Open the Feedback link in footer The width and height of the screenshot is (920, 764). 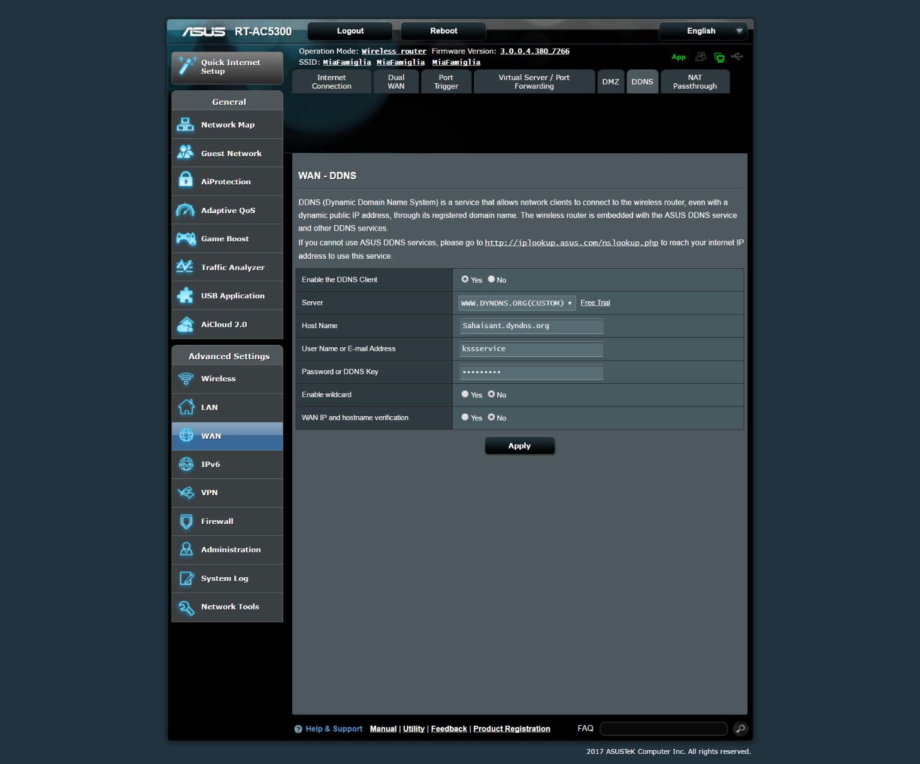(x=449, y=729)
